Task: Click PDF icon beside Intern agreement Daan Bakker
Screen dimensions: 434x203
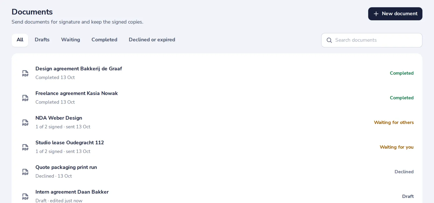Action: click(x=25, y=196)
